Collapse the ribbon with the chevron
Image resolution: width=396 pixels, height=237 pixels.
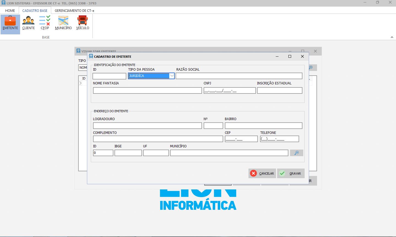tap(392, 37)
